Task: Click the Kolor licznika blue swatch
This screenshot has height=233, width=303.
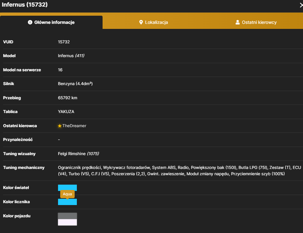Action: [x=67, y=202]
